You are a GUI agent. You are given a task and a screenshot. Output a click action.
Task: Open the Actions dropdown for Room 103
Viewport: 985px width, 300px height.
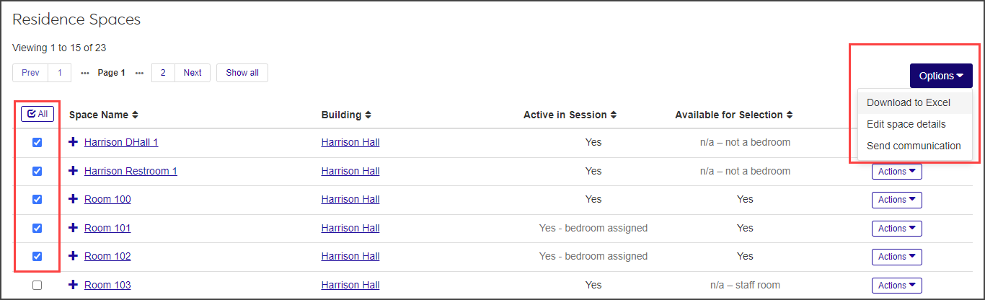coord(896,286)
